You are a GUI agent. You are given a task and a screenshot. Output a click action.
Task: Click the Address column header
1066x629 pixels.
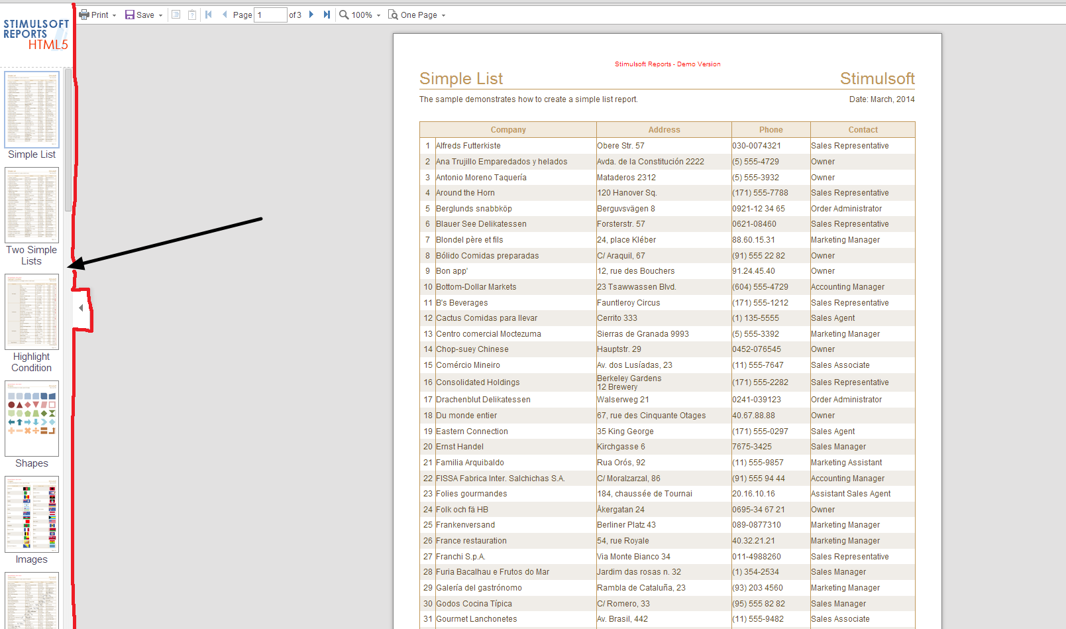664,130
